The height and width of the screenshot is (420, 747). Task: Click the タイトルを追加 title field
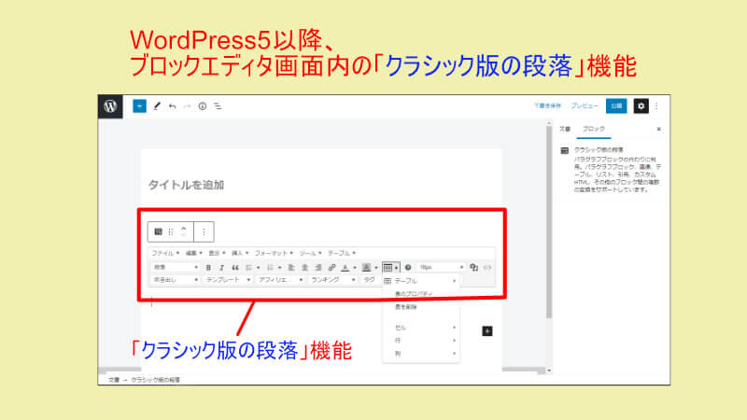[x=186, y=185]
